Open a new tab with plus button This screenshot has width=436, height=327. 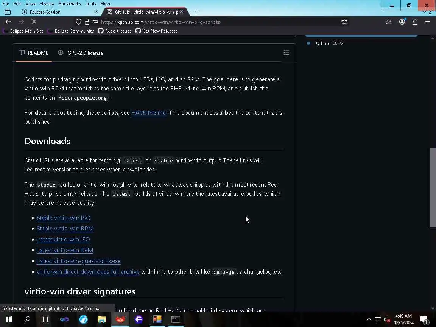(x=196, y=12)
